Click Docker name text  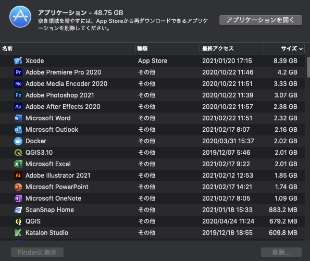point(36,141)
